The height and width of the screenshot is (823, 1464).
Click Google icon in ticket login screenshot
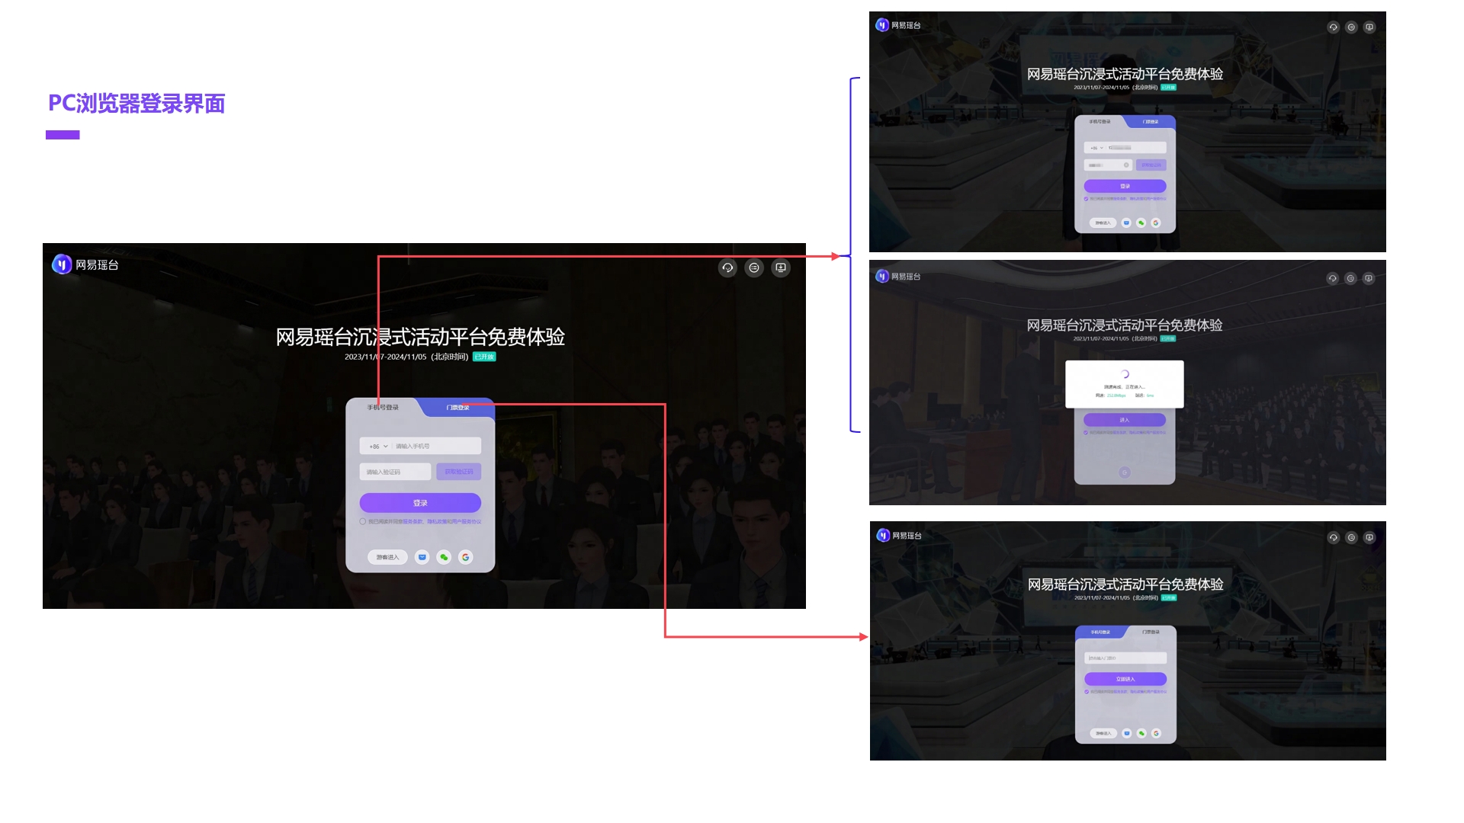(x=1156, y=733)
